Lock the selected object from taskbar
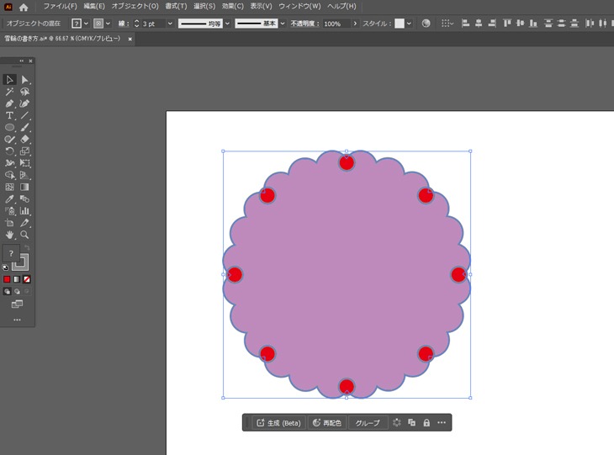This screenshot has width=614, height=455. pos(426,422)
